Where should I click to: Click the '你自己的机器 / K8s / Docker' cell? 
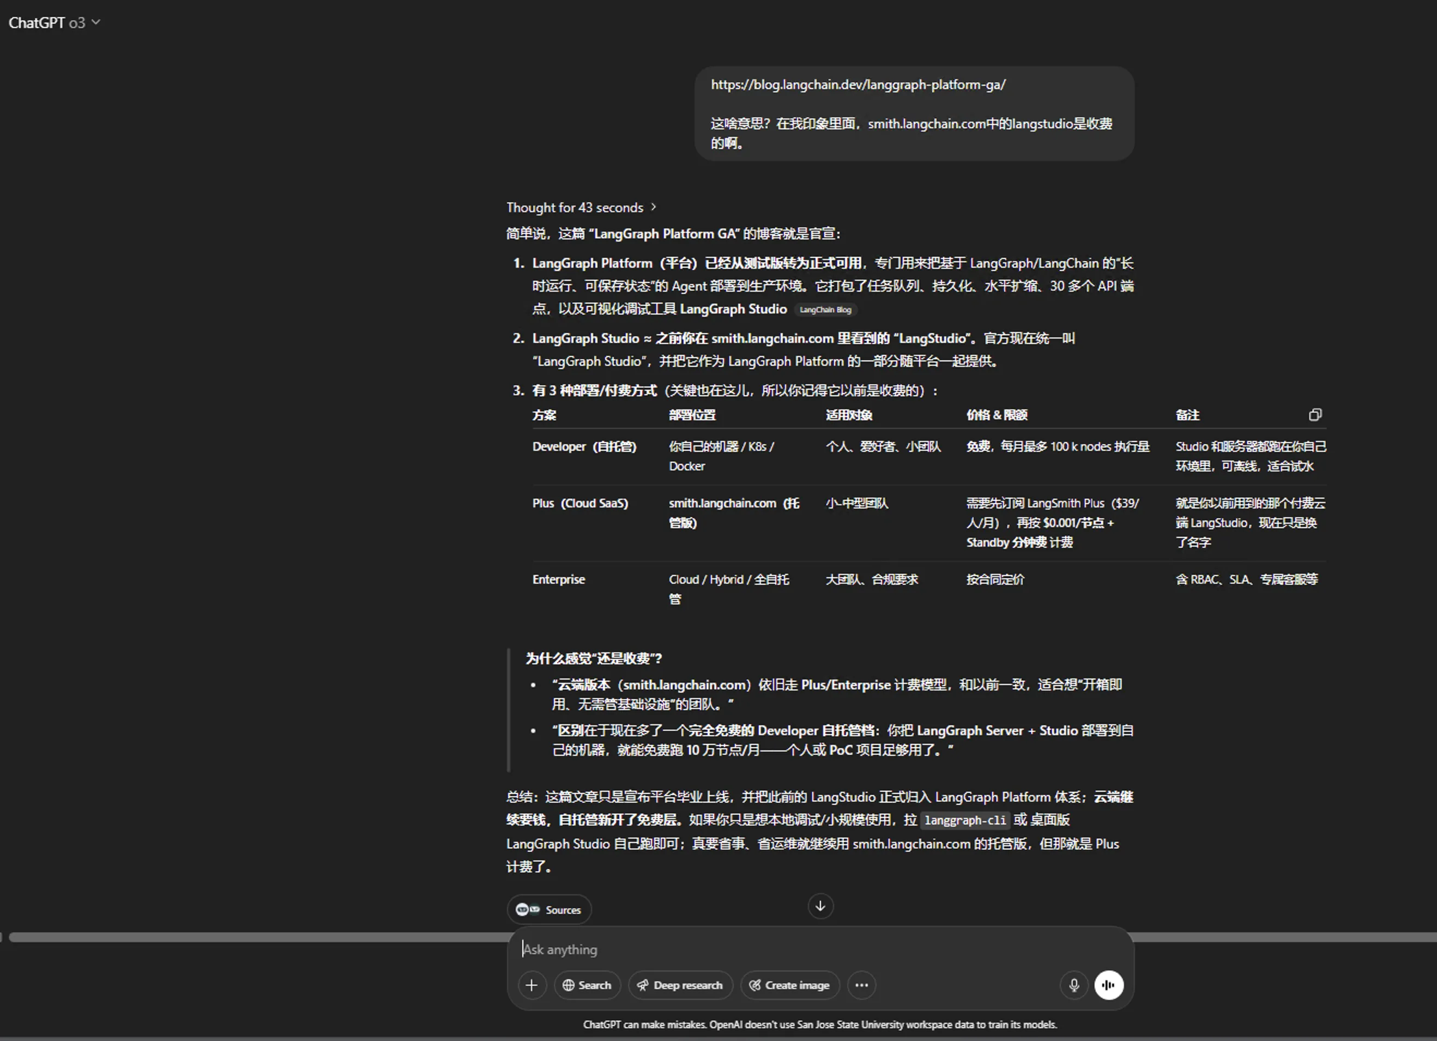coord(722,456)
